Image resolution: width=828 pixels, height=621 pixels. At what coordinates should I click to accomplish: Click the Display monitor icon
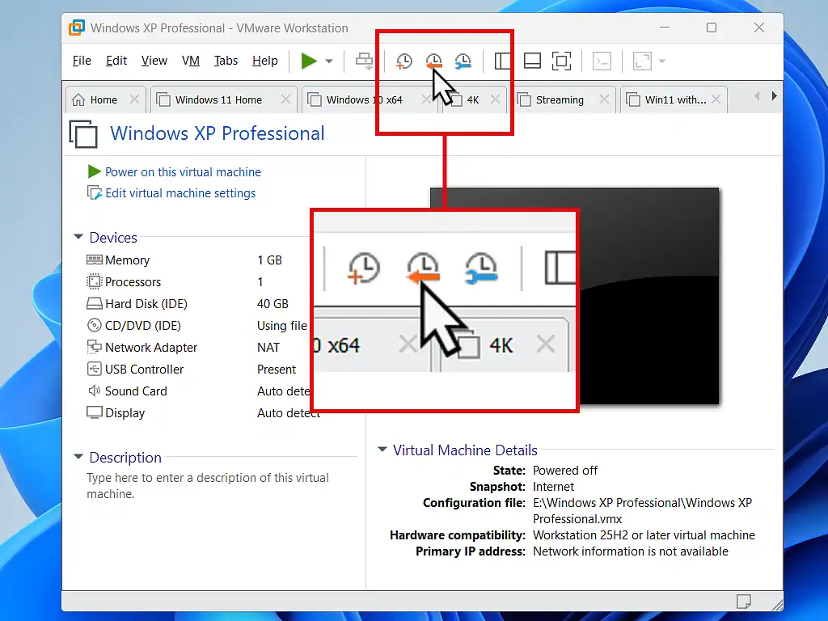(x=94, y=412)
